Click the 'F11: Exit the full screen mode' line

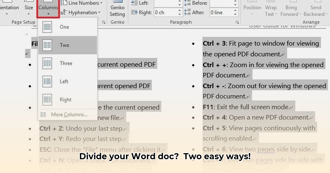point(248,107)
